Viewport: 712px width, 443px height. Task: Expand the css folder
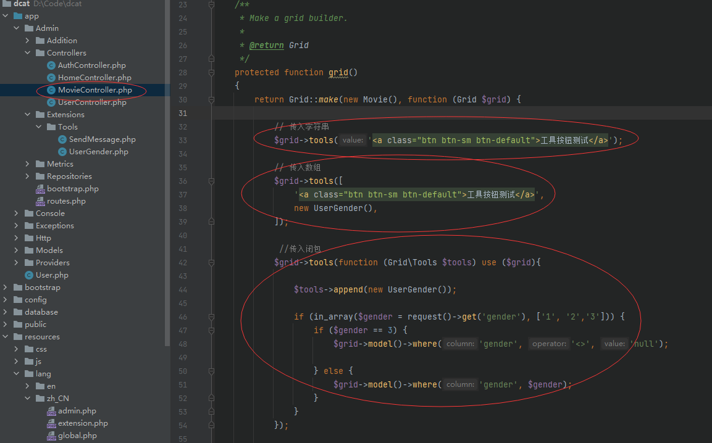coord(16,349)
